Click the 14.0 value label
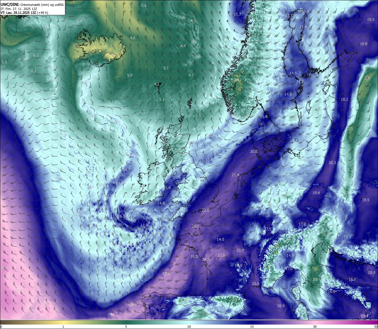This screenshot has width=378, height=329. 220,240
